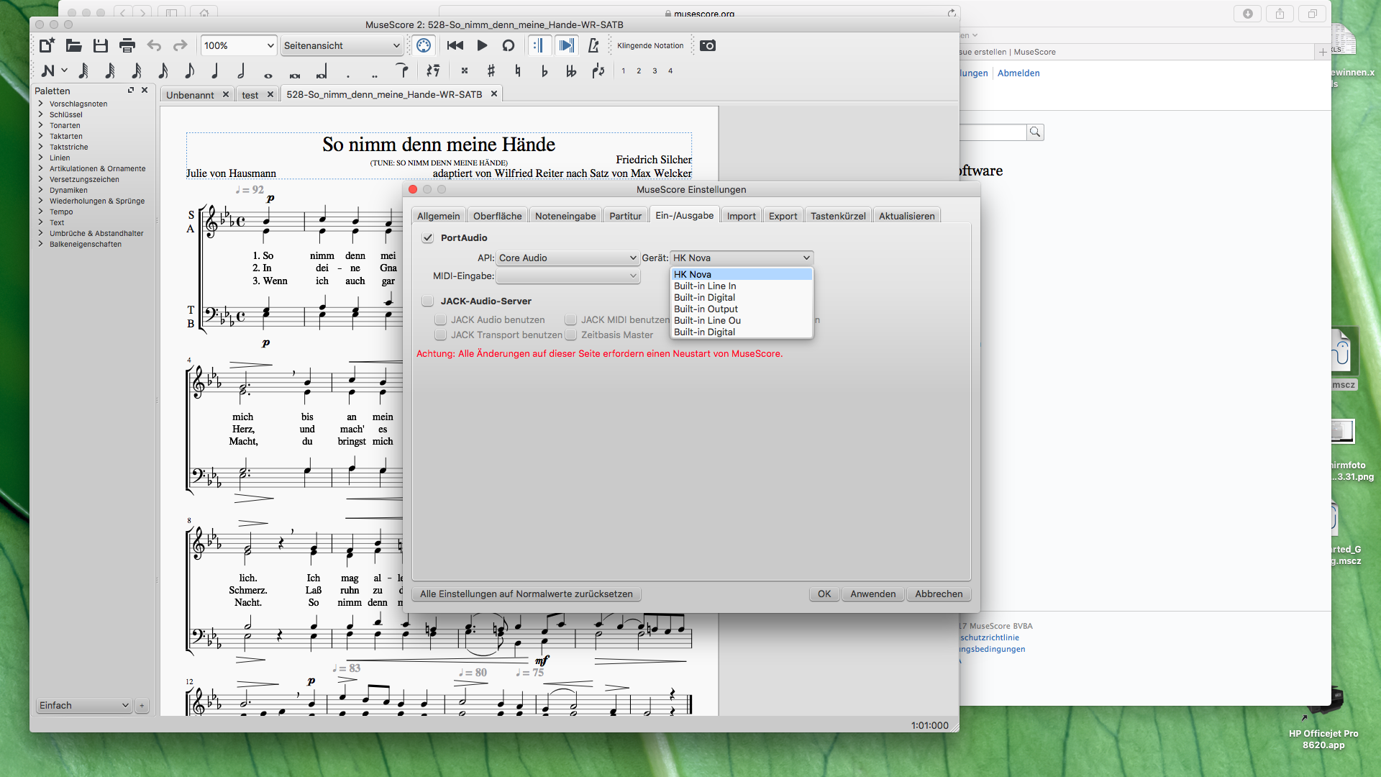
Task: Flip note stem direction
Action: pos(598,71)
